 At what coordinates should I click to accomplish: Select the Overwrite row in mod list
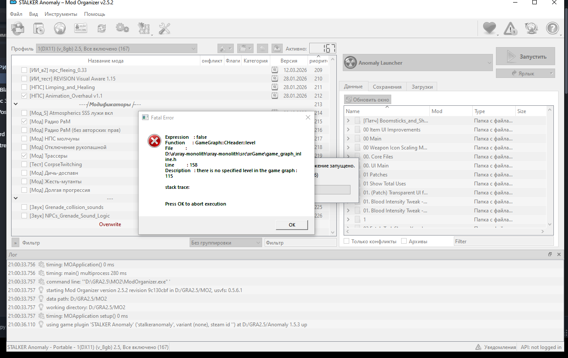(110, 224)
